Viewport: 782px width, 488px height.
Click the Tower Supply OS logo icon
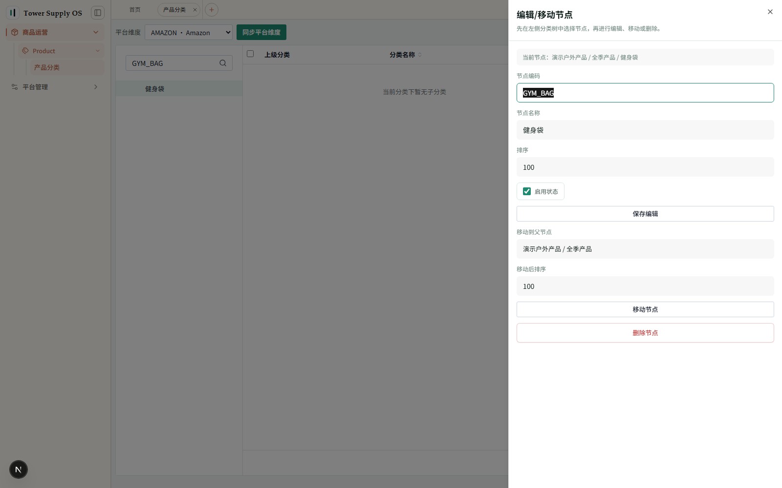(13, 13)
